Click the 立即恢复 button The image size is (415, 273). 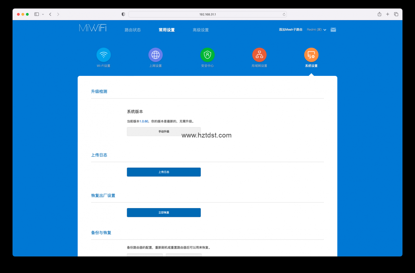point(164,213)
